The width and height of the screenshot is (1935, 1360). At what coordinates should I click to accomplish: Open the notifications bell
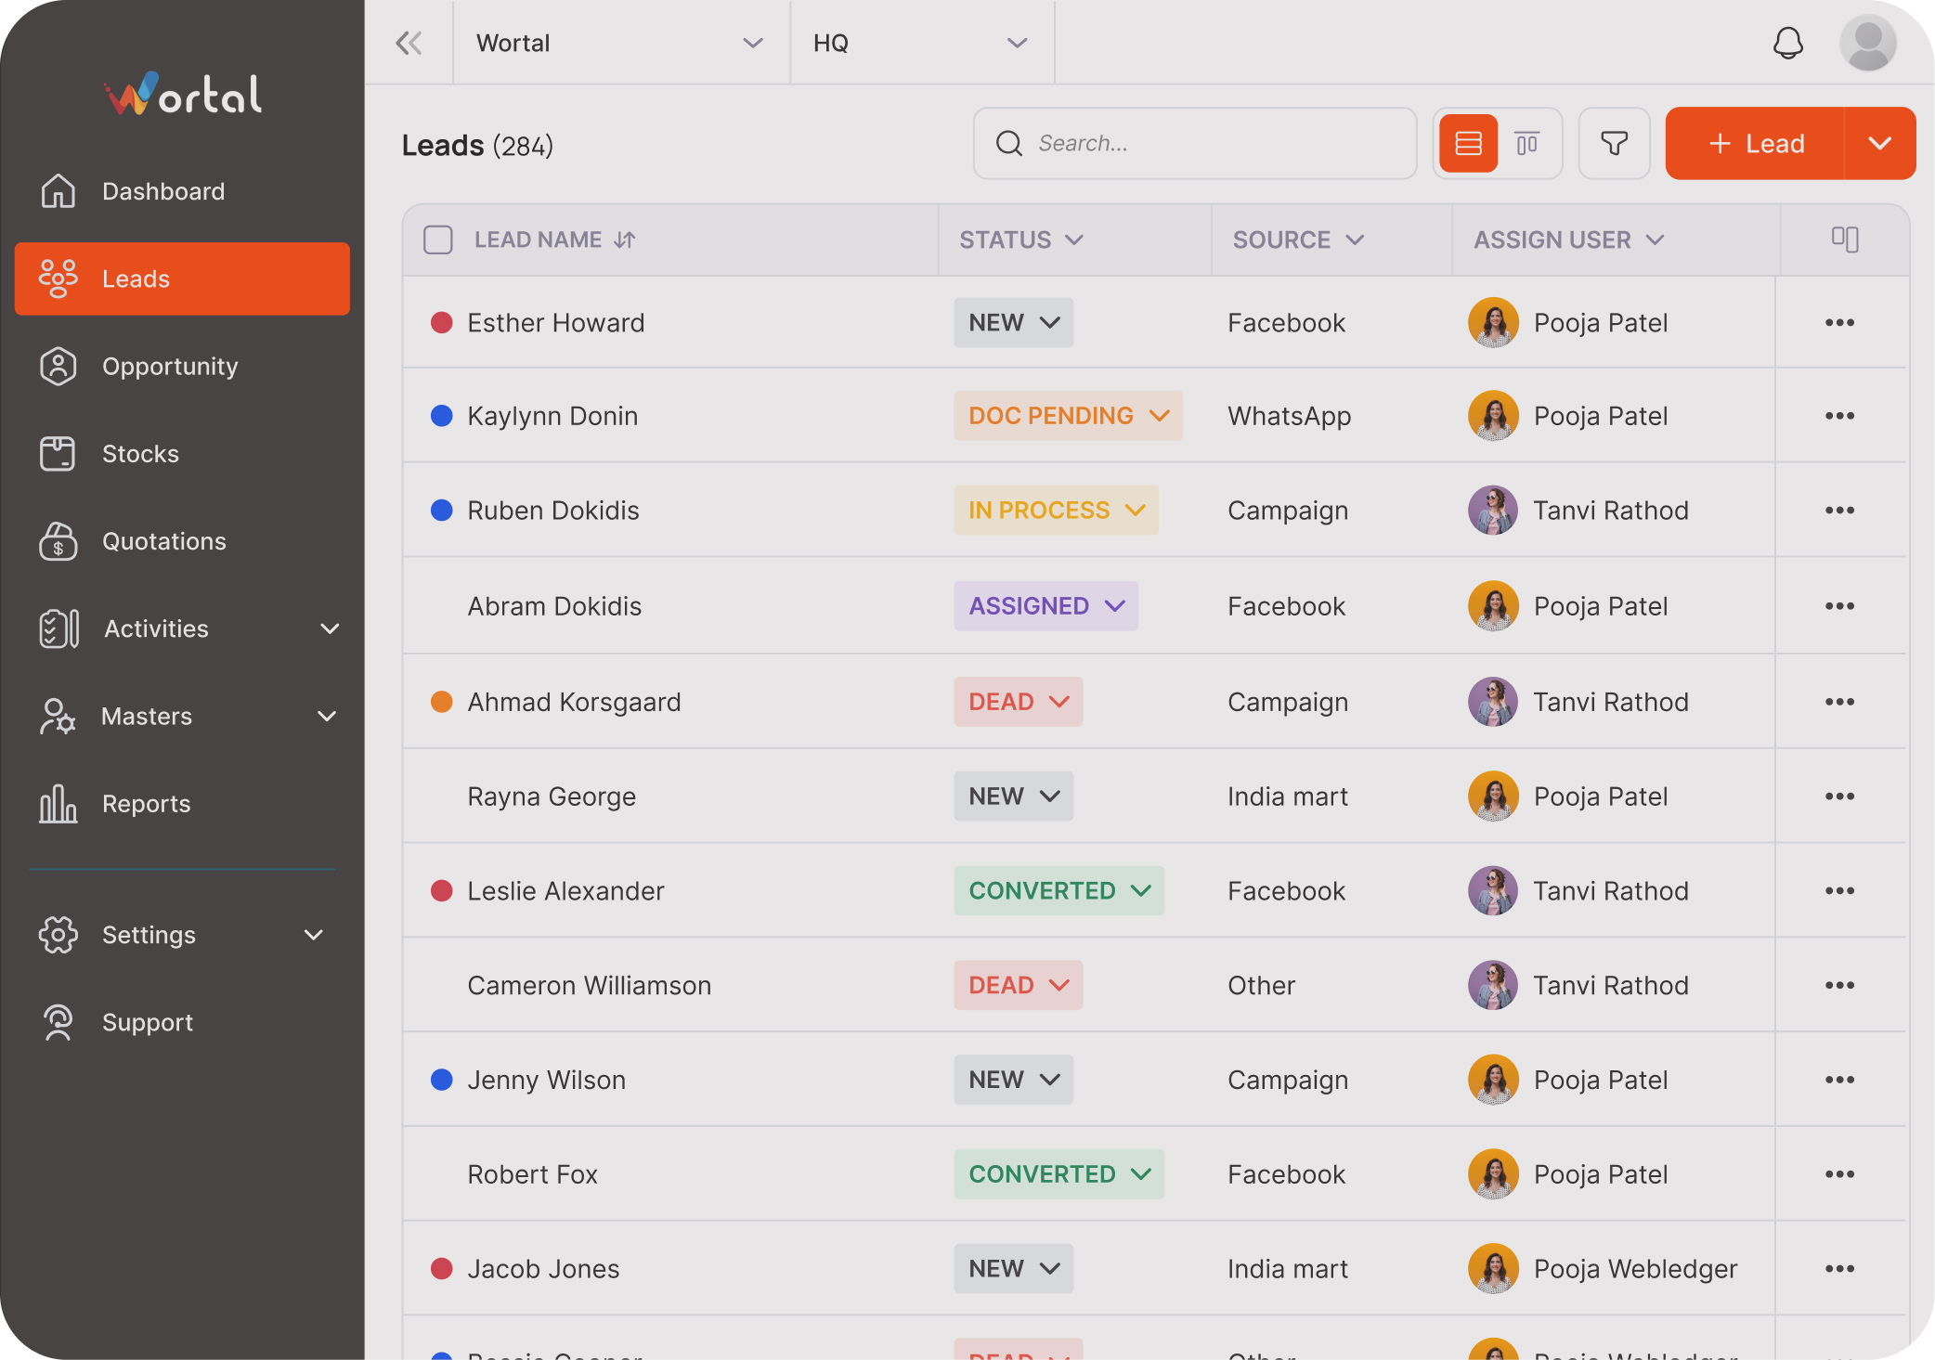(1787, 43)
